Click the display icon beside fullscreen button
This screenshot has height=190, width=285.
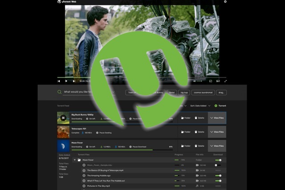pos(218,81)
